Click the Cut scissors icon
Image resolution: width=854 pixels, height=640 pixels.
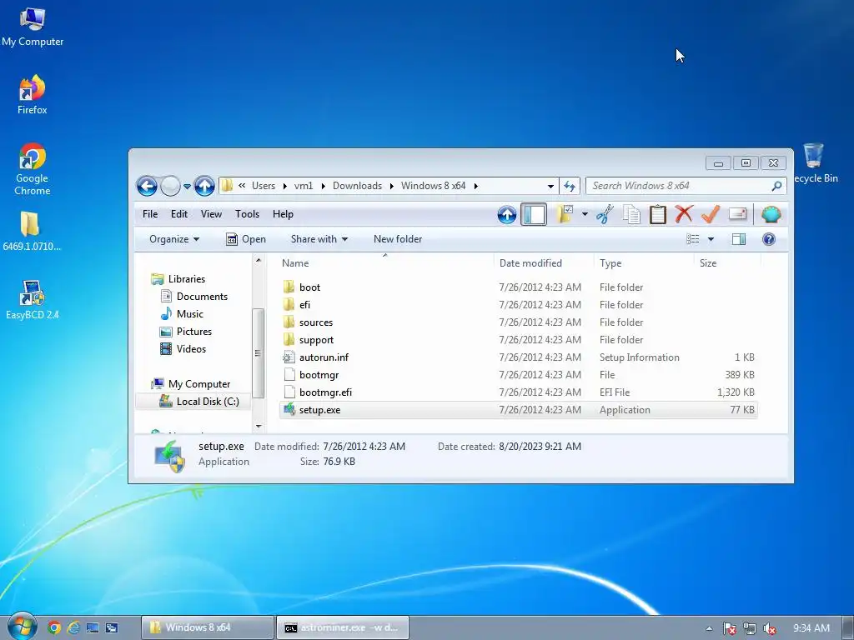tap(605, 214)
